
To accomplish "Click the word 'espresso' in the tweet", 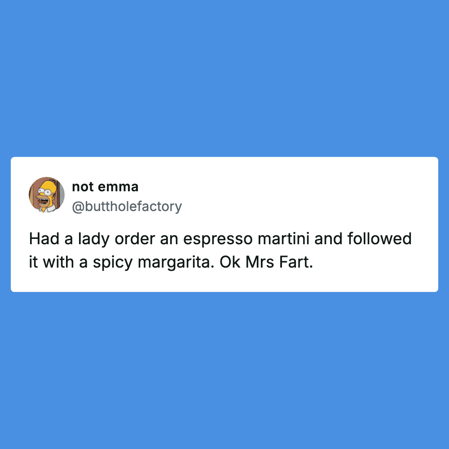I will [218, 239].
